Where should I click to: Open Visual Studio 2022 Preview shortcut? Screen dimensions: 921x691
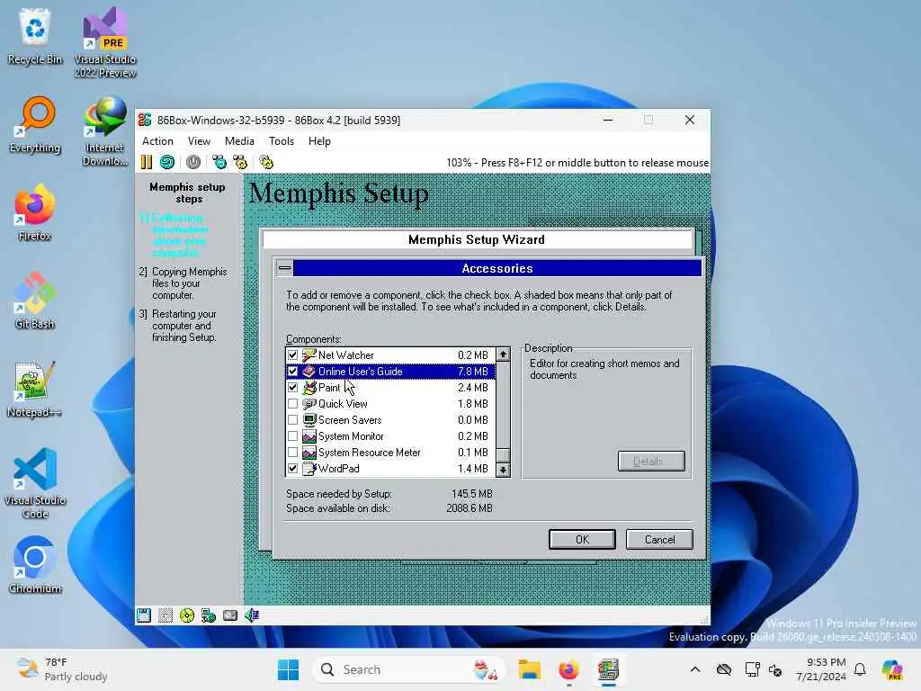pos(105,42)
